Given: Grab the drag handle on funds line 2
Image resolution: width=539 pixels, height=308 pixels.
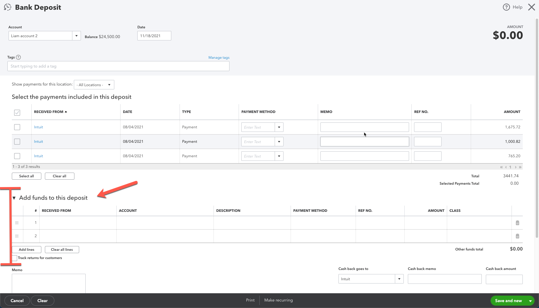Looking at the screenshot, I should (x=17, y=236).
